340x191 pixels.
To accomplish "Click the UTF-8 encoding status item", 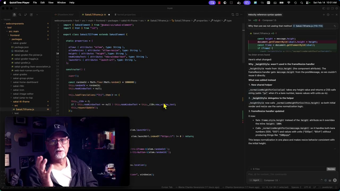I will (x=307, y=187).
